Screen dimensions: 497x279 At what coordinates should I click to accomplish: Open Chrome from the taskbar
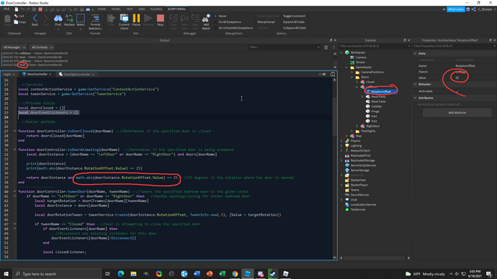point(235,274)
